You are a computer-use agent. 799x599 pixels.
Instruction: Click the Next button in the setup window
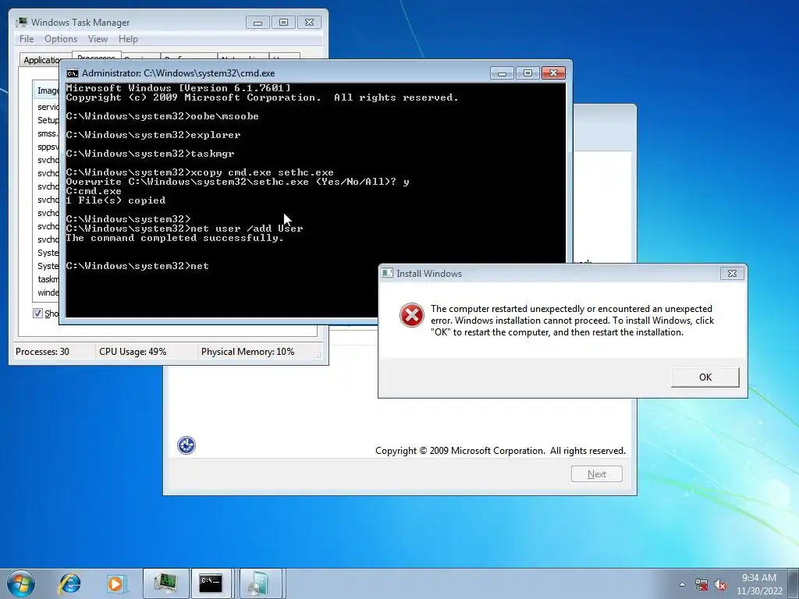597,474
